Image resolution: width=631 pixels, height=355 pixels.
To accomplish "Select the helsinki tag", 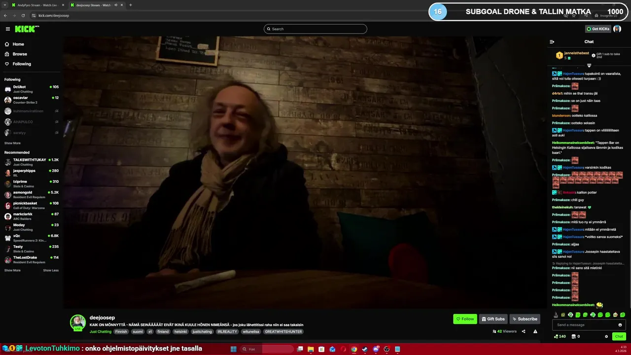I will [180, 332].
